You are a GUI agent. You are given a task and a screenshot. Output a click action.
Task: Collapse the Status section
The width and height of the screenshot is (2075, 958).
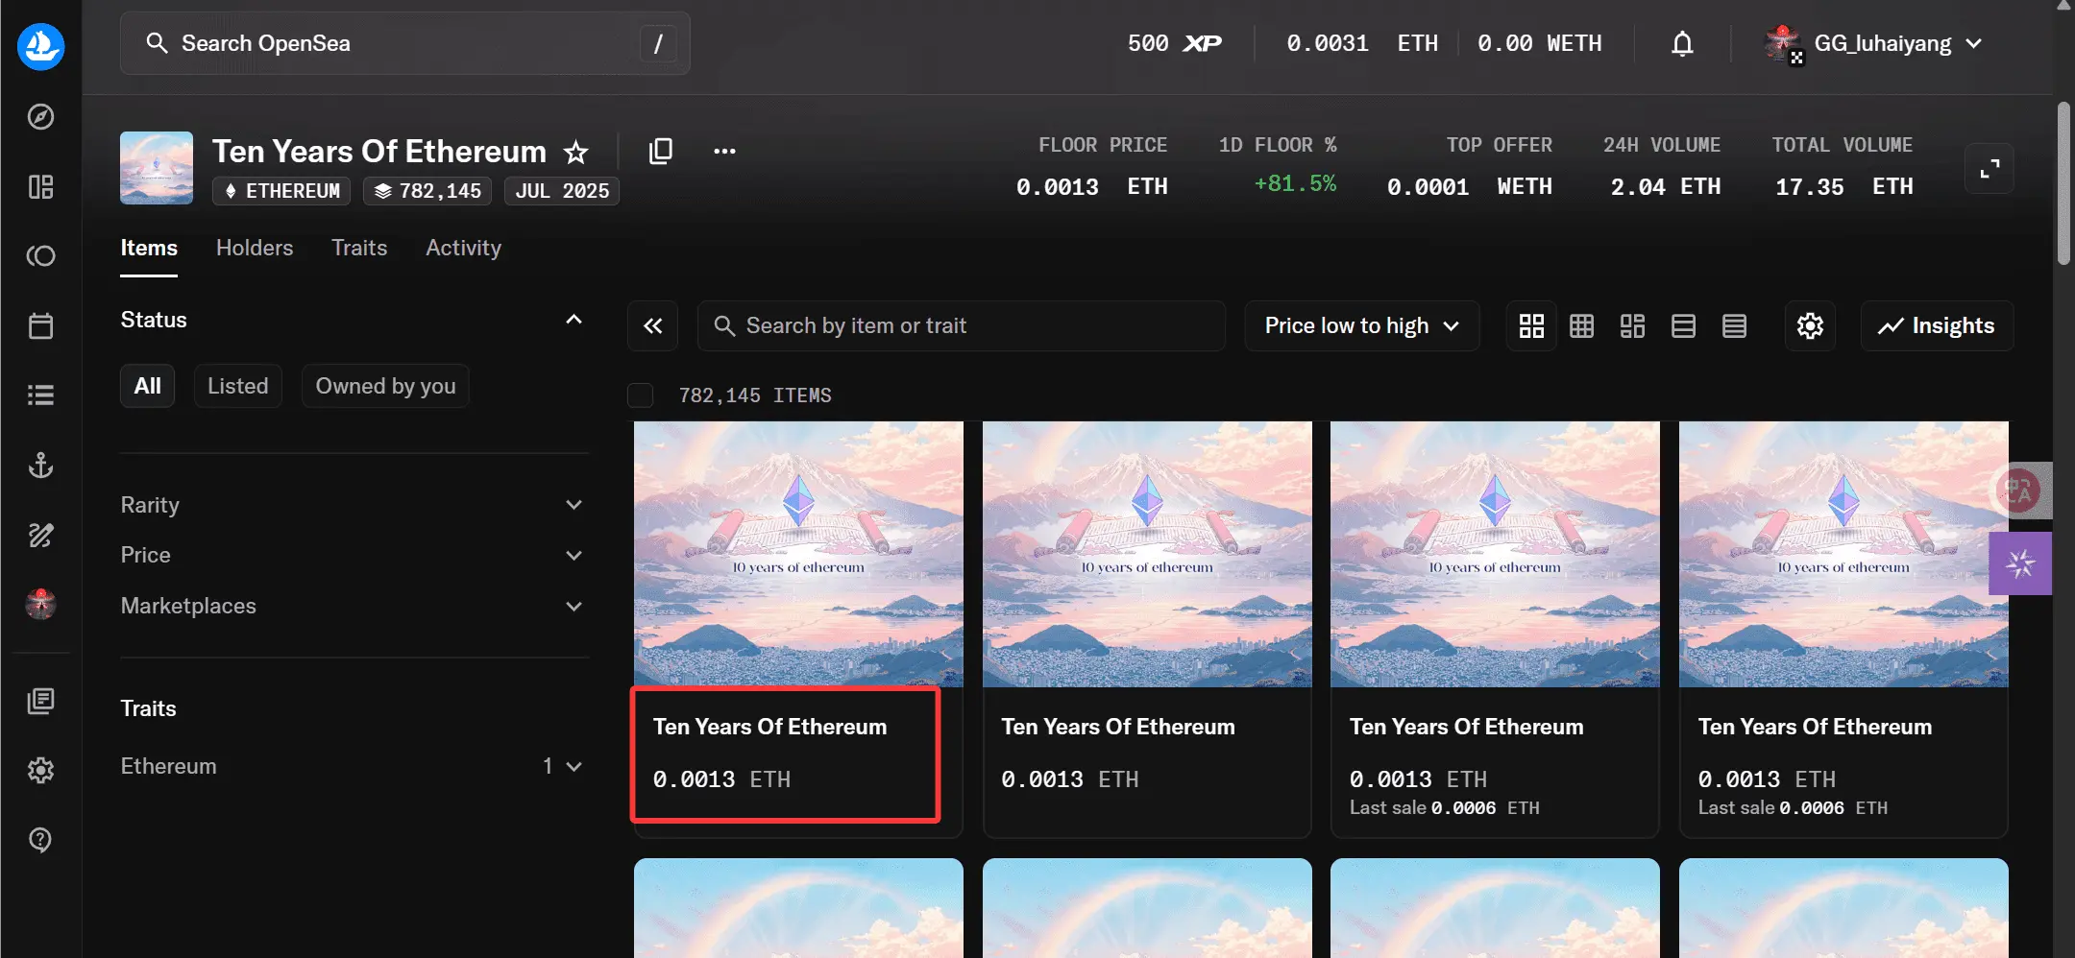pos(574,320)
